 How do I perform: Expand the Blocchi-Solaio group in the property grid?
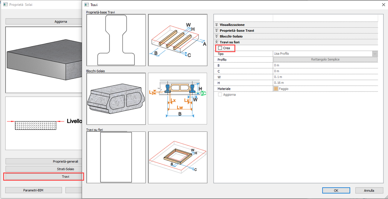tap(216, 37)
